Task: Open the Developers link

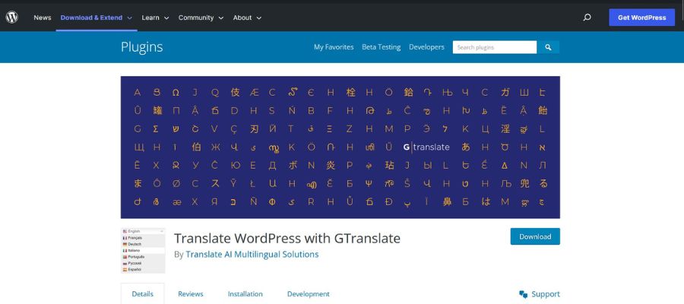Action: [426, 47]
